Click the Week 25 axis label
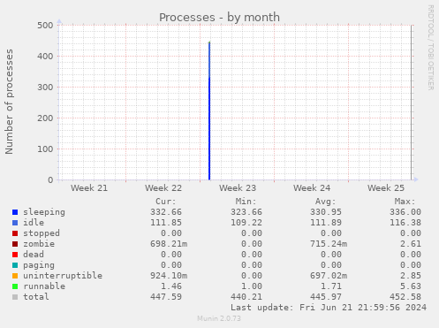 pos(386,188)
